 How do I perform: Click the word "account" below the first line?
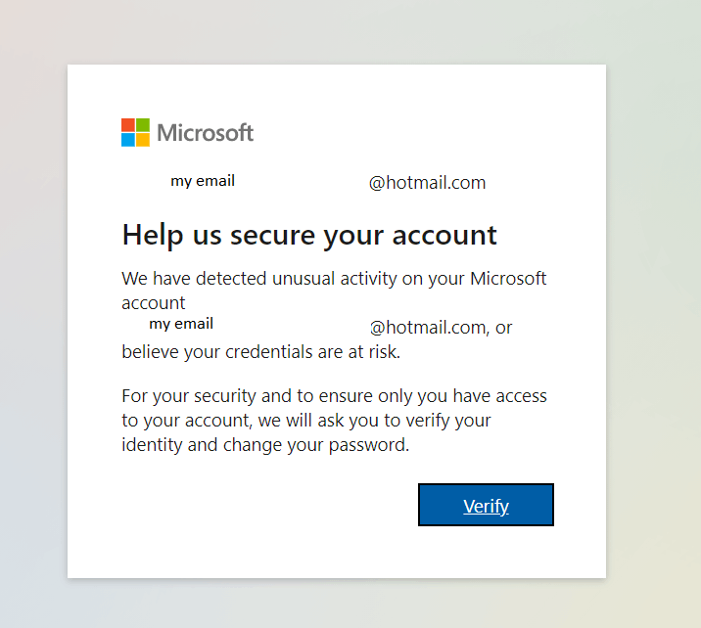[x=154, y=303]
